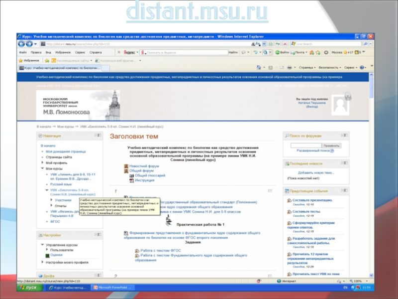398x299 pixels.
Task: Go back with the browser Back arrow
Action: 21,44
